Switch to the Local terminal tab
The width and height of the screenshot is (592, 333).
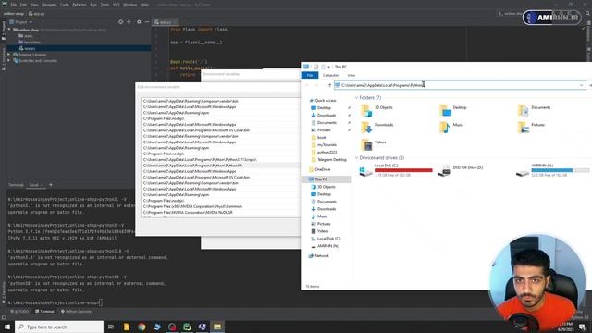[34, 185]
